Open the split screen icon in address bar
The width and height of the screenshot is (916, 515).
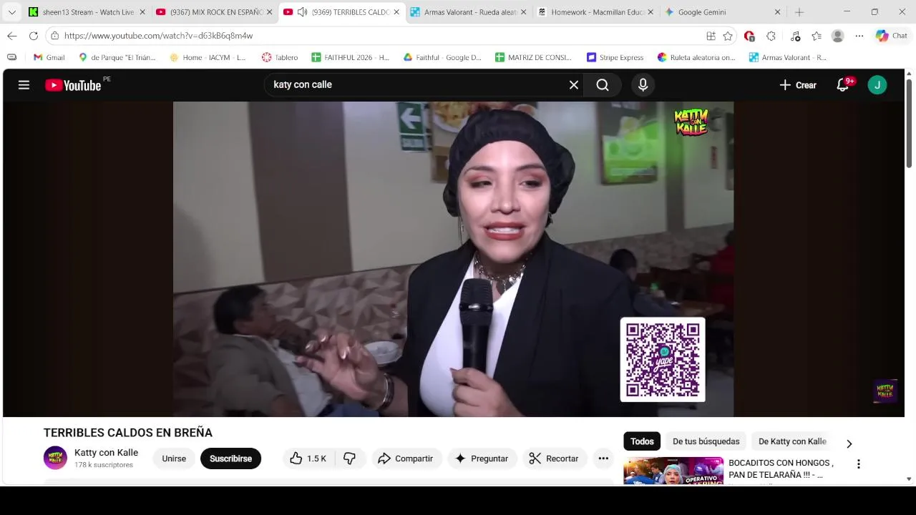click(711, 36)
